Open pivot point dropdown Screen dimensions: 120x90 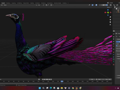[x=44, y=5]
